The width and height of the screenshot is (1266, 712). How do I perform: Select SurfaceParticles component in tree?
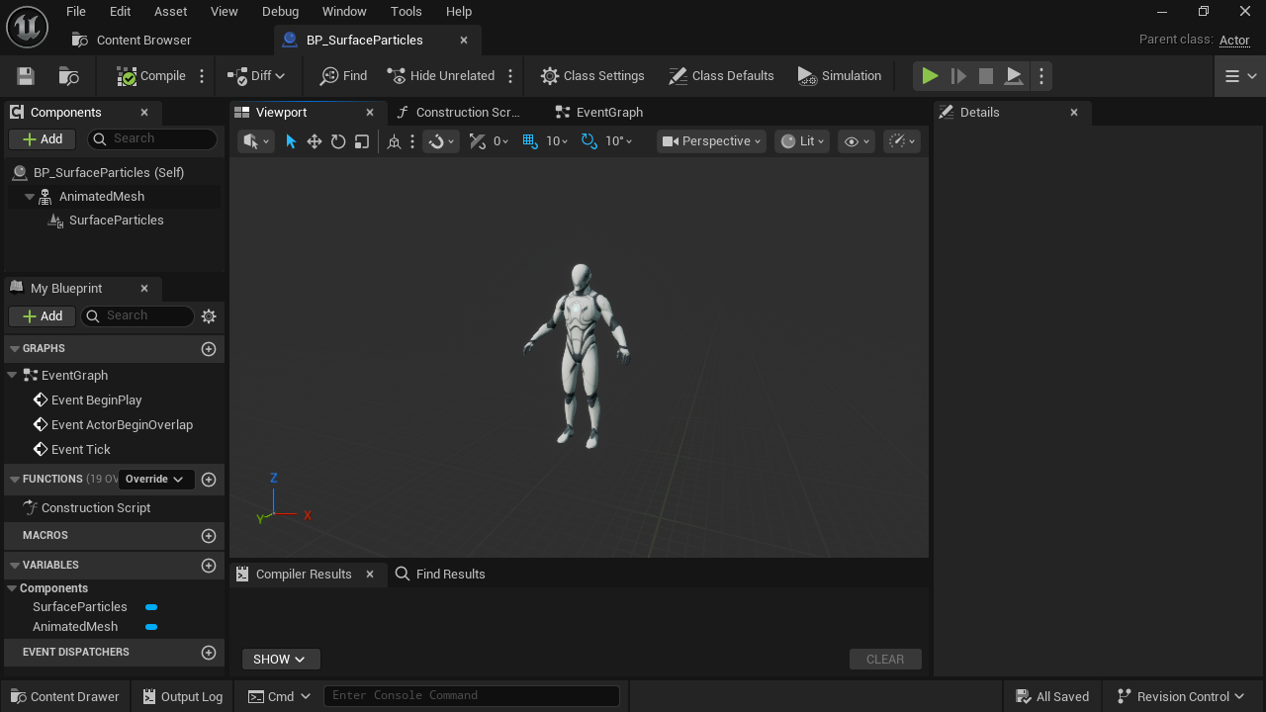point(117,221)
